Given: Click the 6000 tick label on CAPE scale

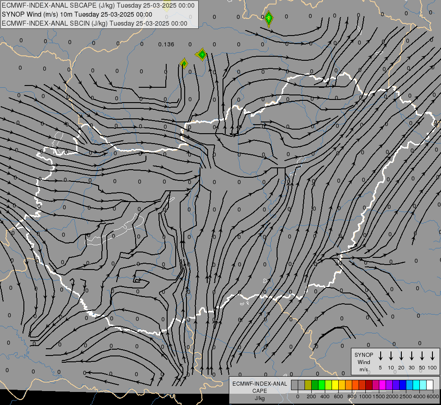Looking at the screenshot, I should coord(433,396).
